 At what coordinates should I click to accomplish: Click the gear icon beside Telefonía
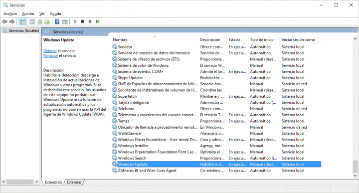pos(115,109)
